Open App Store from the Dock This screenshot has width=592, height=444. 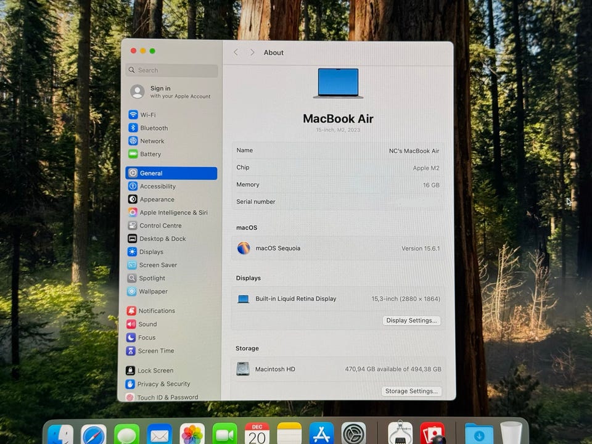(x=322, y=434)
